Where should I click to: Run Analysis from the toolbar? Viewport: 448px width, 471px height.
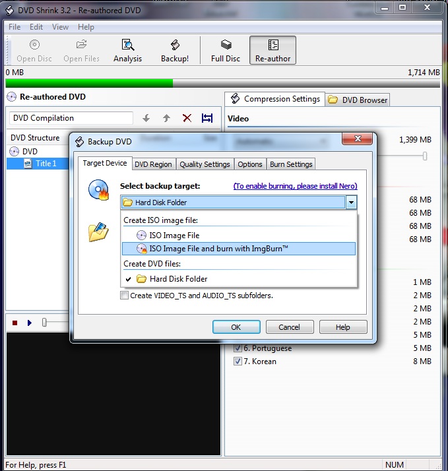(128, 50)
